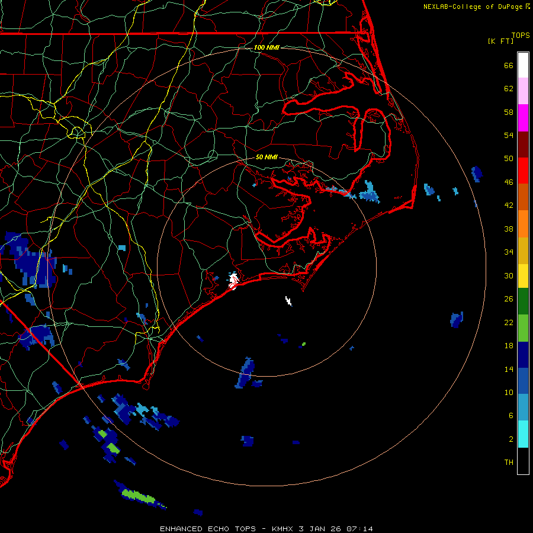533x533 pixels.
Task: Click the 62 legend value
Action: tap(509, 89)
